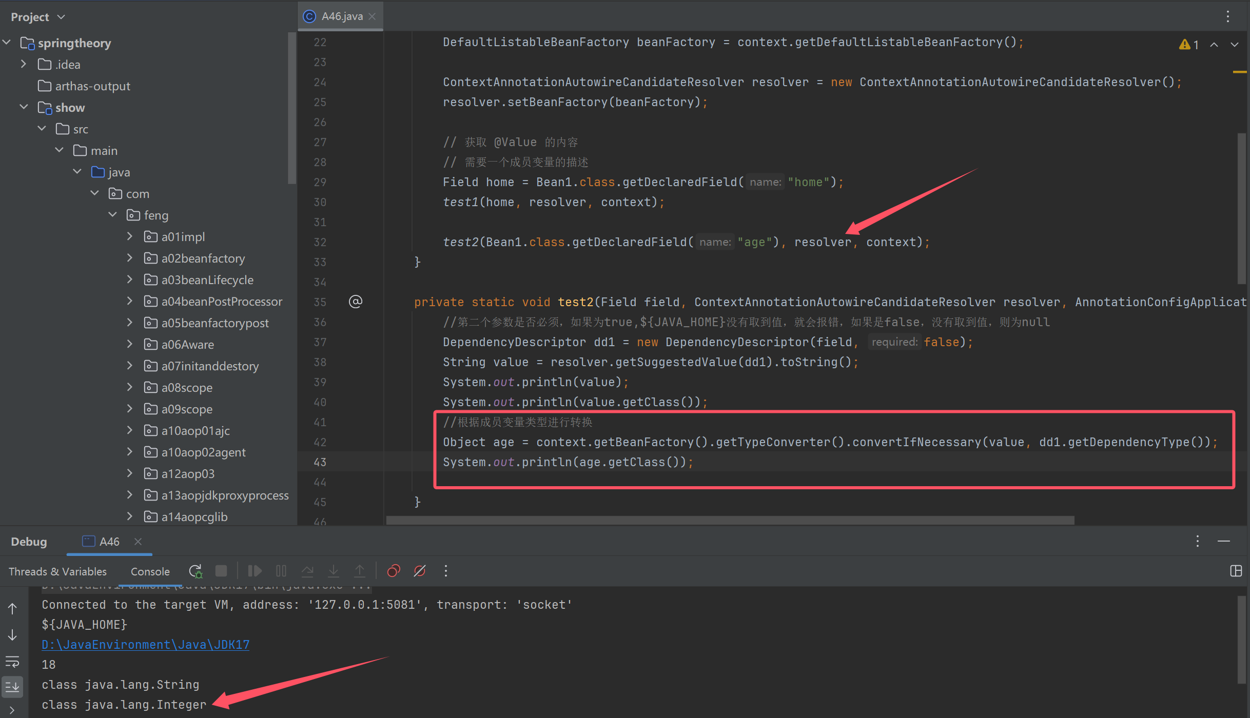Select the a10aop01ajc package
This screenshot has height=718, width=1250.
[x=196, y=430]
